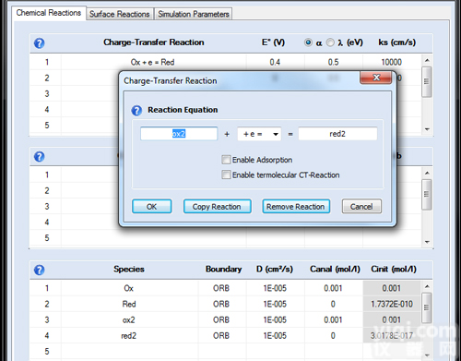Screen dimensions: 461x361
Task: Open help icon beside Reaction Equation
Action: (136, 110)
